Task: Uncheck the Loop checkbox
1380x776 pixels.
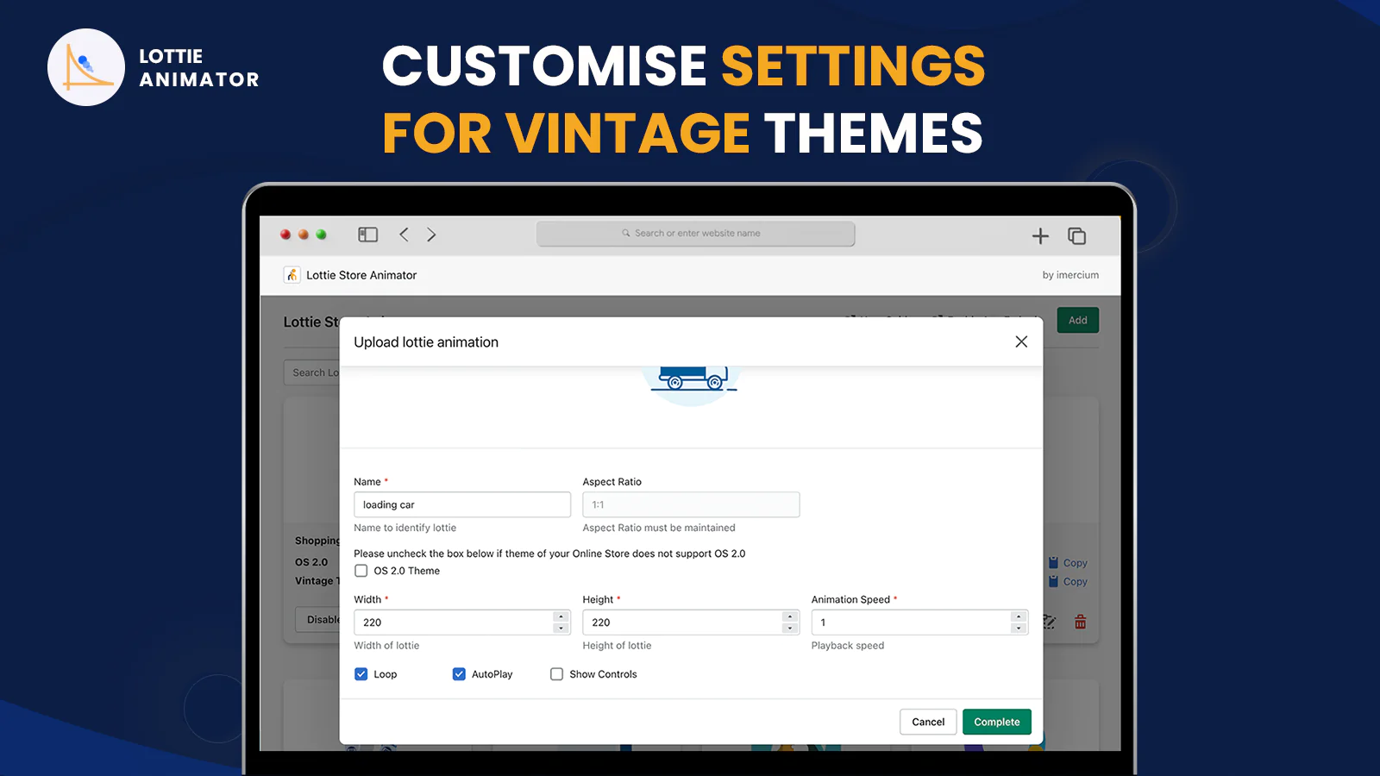Action: pos(361,674)
